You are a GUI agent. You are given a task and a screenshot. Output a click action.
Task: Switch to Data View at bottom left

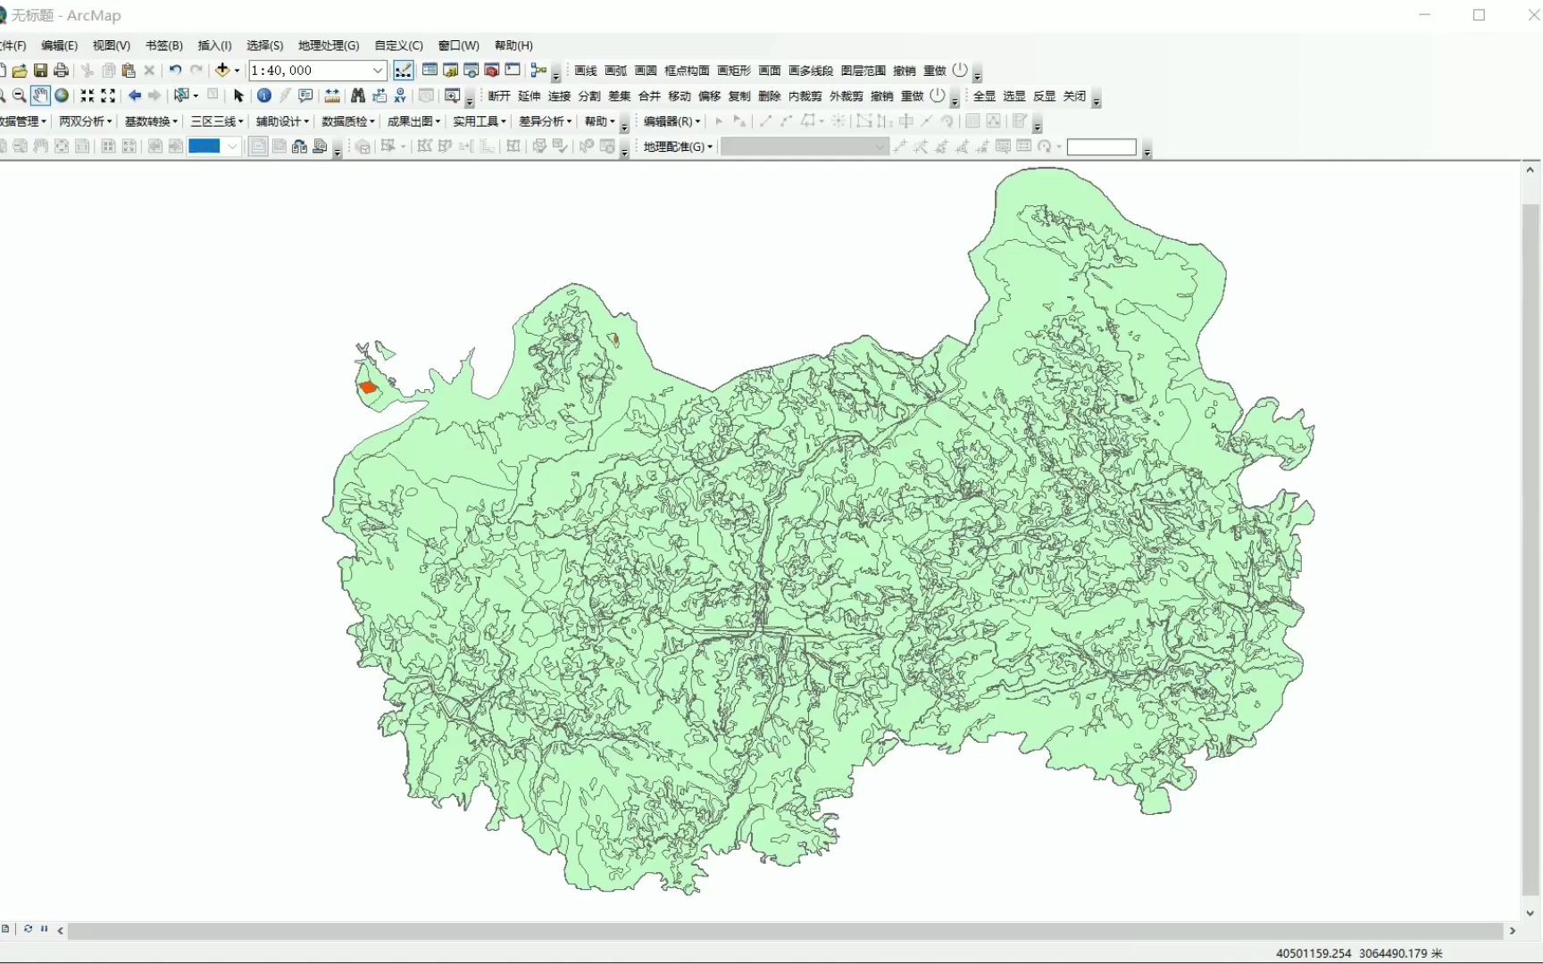[x=5, y=929]
